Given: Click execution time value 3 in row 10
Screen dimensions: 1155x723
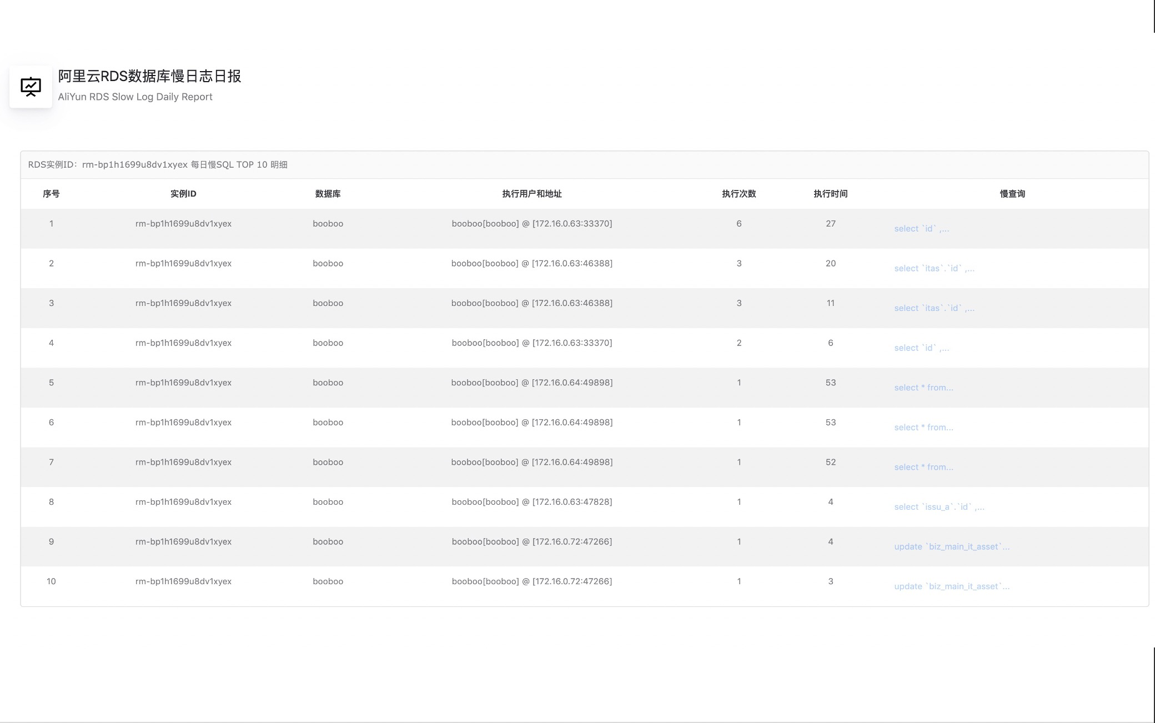Looking at the screenshot, I should [x=830, y=581].
